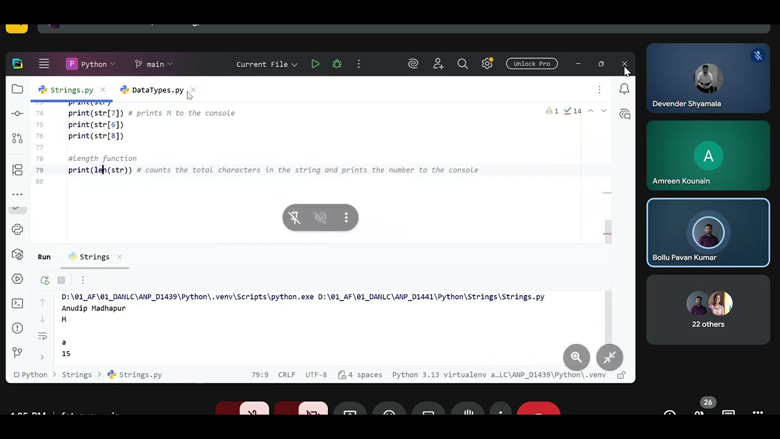Image resolution: width=780 pixels, height=439 pixels.
Task: Open the CRLF line separator selector
Action: click(286, 375)
